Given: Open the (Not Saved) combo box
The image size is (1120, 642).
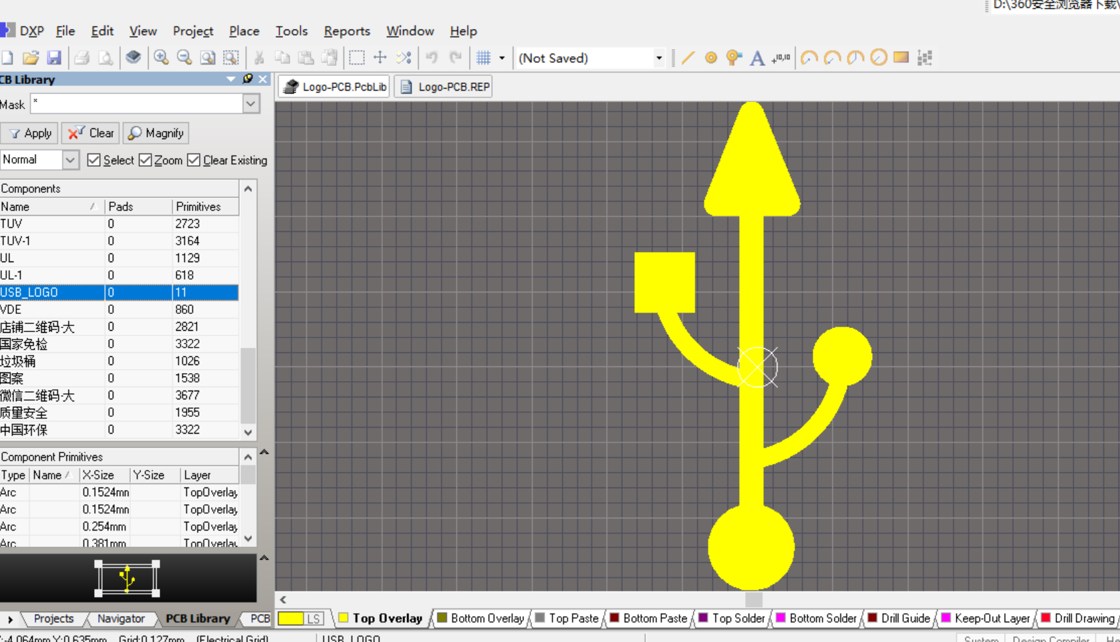Looking at the screenshot, I should tap(590, 58).
